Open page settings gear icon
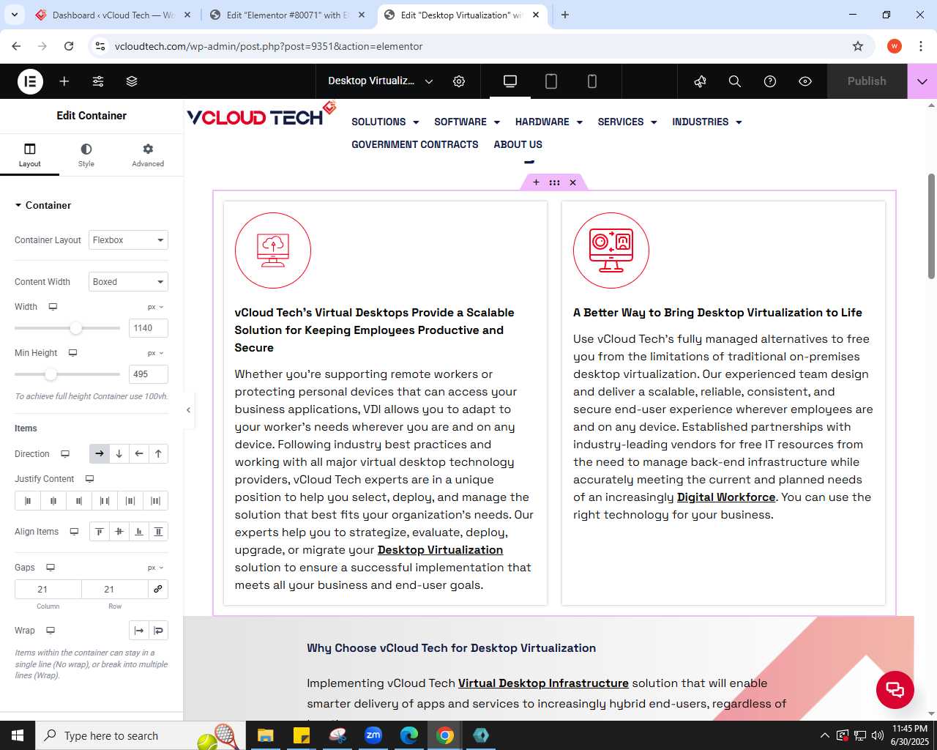Viewport: 937px width, 750px height. tap(459, 81)
